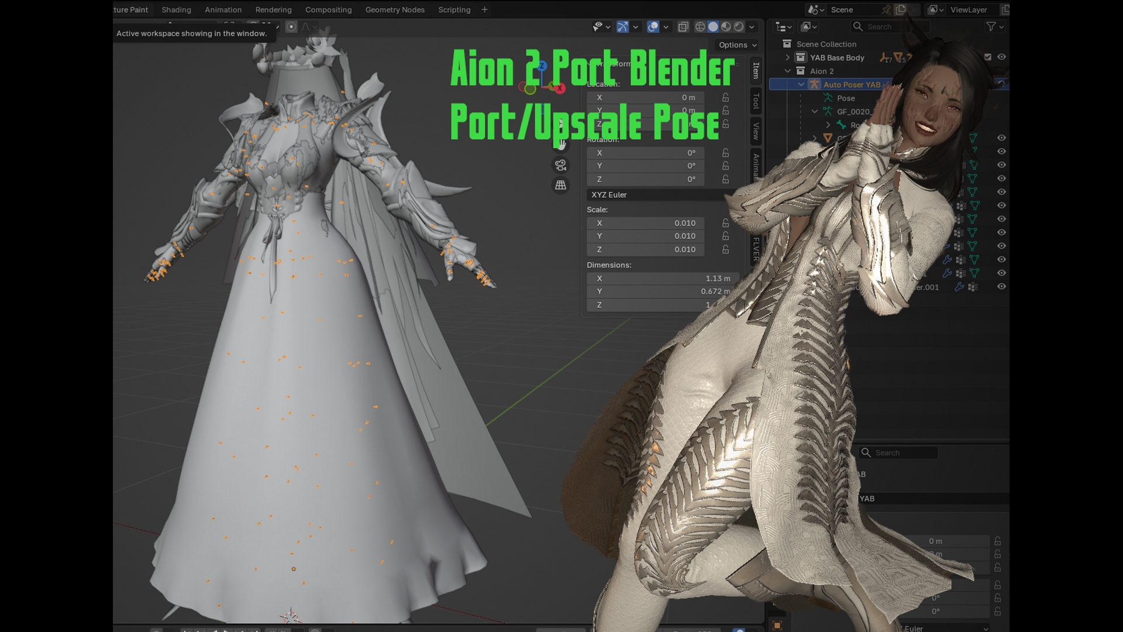Switch perspective/orthographic grid icon
This screenshot has width=1123, height=632.
(x=560, y=186)
